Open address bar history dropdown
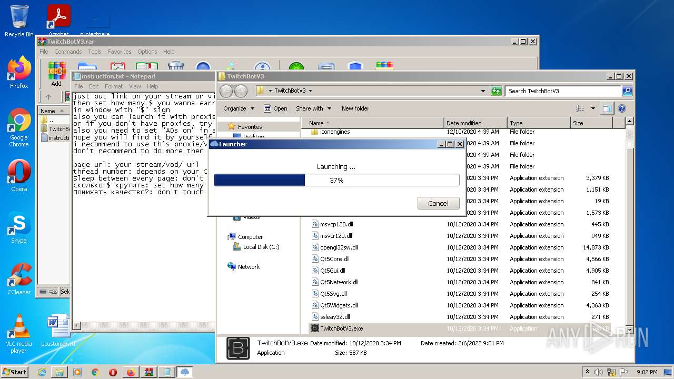The image size is (674, 379). (483, 91)
